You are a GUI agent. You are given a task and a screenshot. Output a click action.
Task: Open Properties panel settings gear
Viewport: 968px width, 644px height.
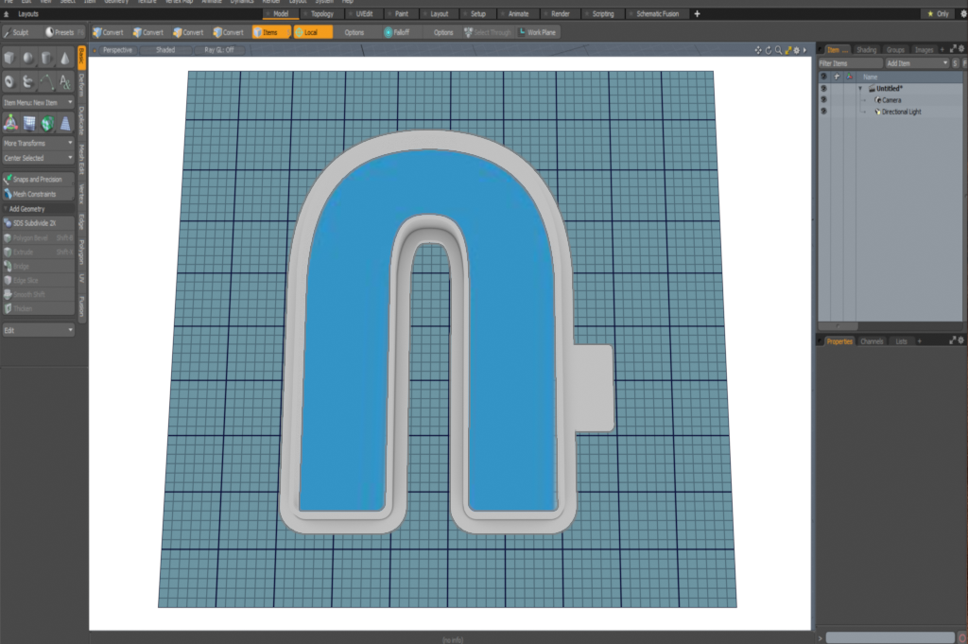961,340
